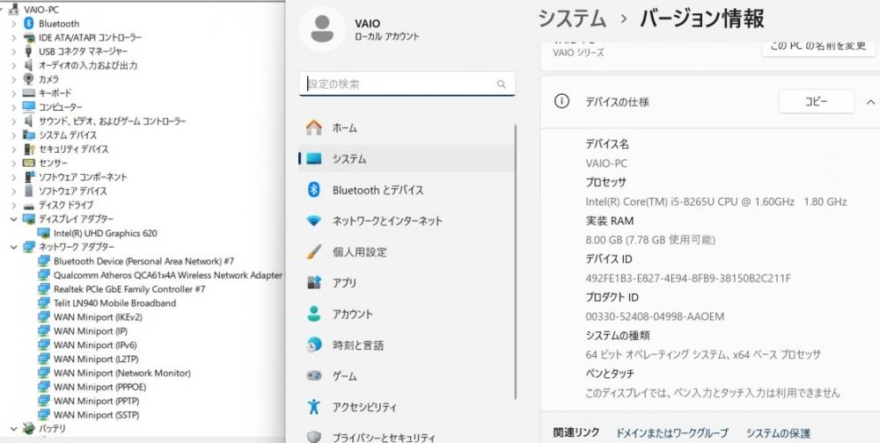The width and height of the screenshot is (880, 443).
Task: Click the 設定の検索 search field
Action: (407, 84)
